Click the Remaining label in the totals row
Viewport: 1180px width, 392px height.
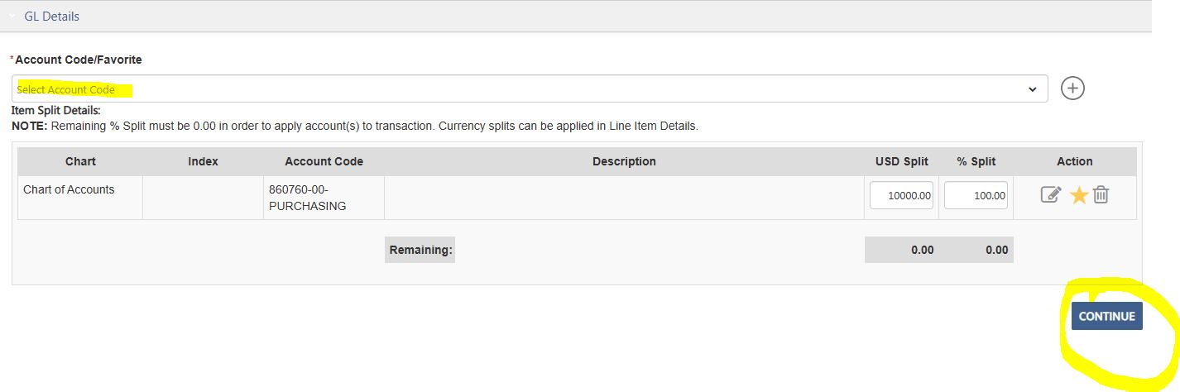coord(420,250)
